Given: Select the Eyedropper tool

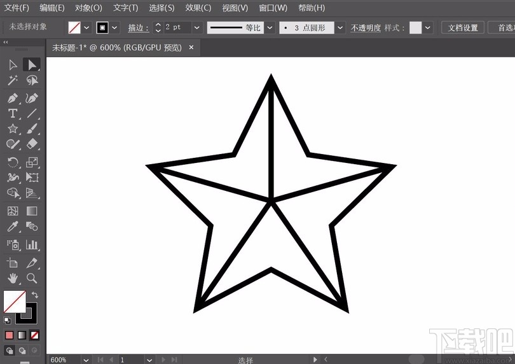Looking at the screenshot, I should pos(13,226).
